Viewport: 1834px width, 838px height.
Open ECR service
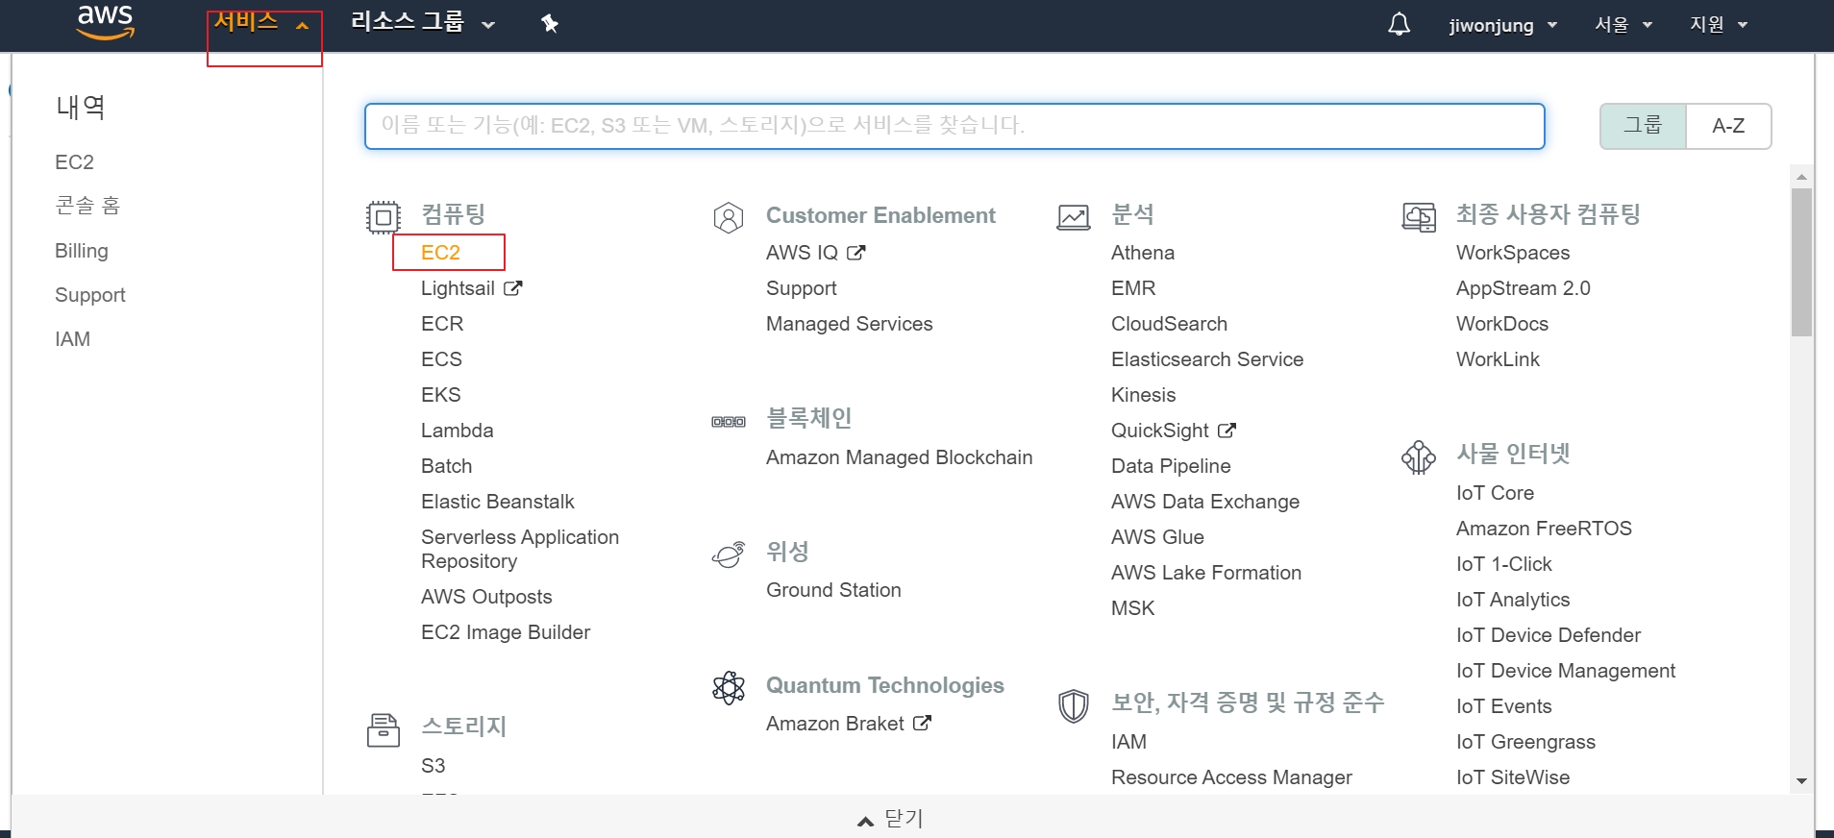442,324
